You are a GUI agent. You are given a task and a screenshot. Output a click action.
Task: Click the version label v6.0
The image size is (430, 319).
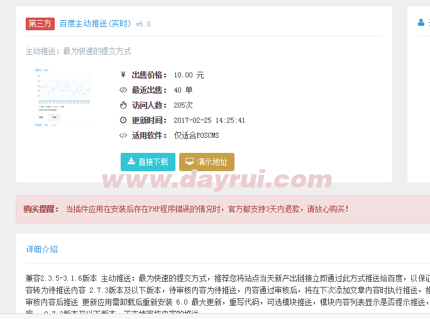coord(143,24)
